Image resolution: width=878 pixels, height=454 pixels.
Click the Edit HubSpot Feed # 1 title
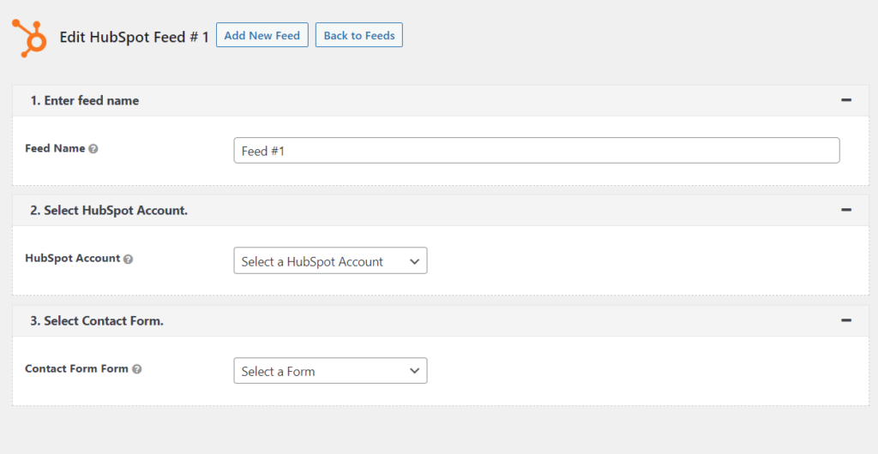(135, 37)
